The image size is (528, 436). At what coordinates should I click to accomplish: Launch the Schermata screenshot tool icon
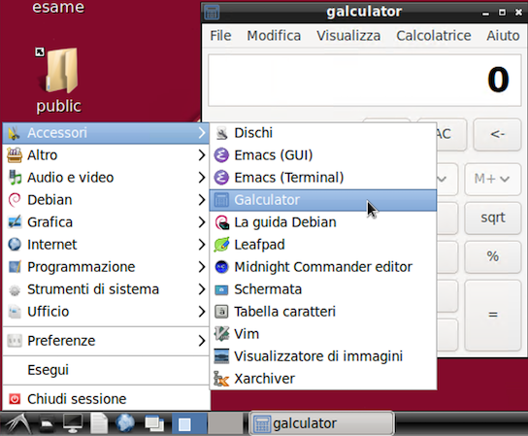221,289
